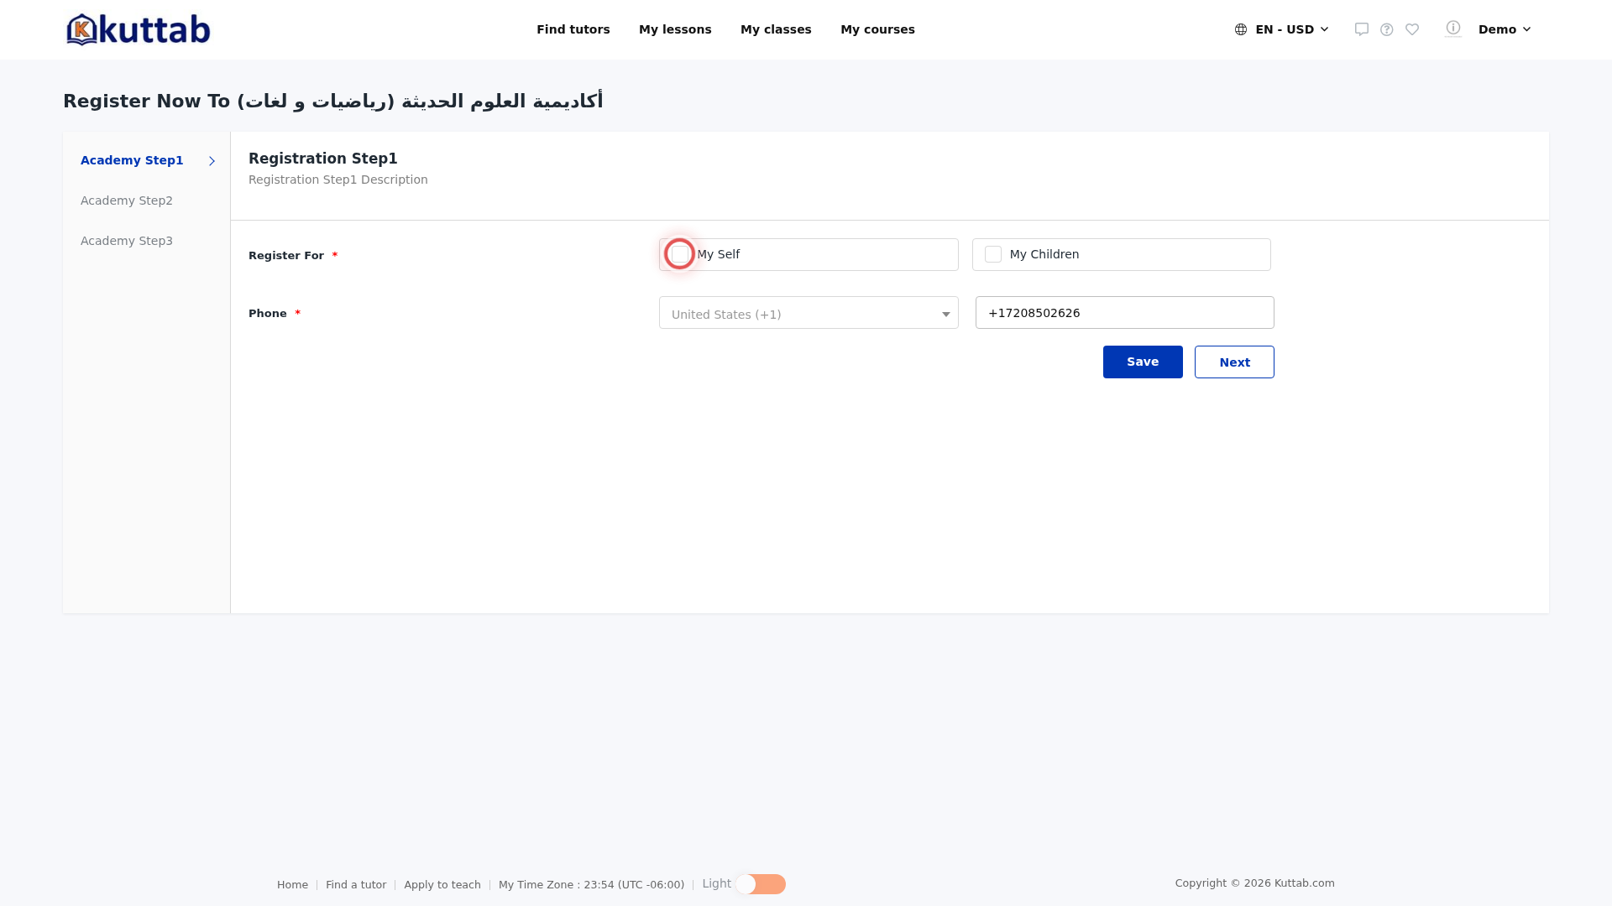Switch to Academy Step2 tab

(x=127, y=200)
